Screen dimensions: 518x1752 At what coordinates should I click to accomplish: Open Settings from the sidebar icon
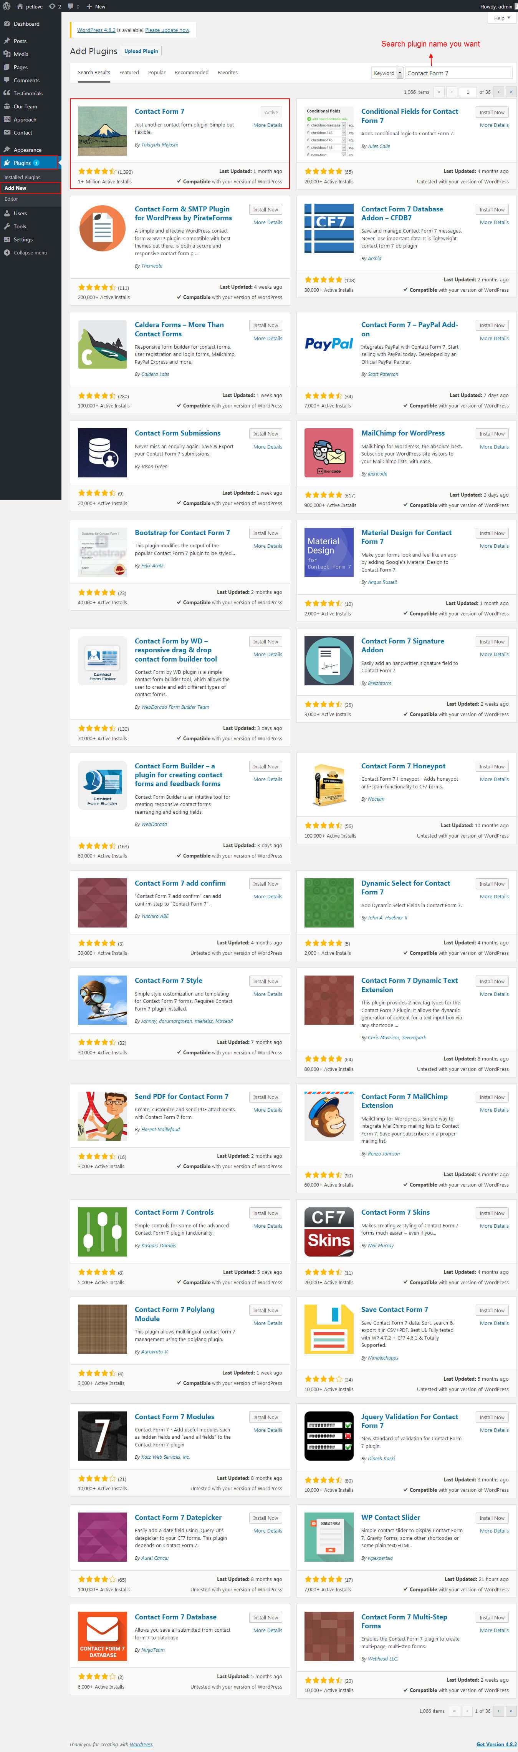7,239
